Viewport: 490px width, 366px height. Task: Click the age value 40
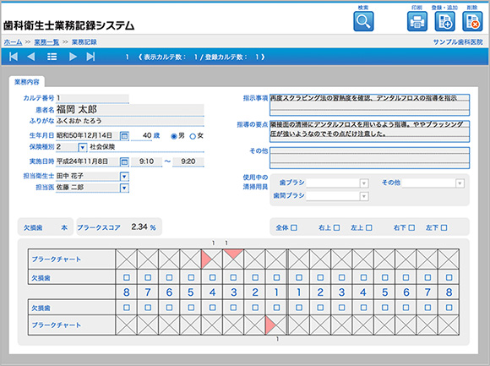[147, 135]
